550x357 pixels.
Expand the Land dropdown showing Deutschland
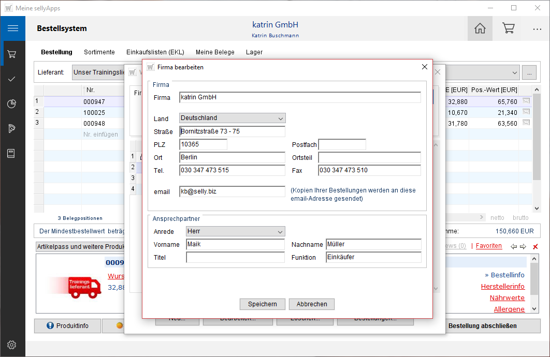[281, 118]
